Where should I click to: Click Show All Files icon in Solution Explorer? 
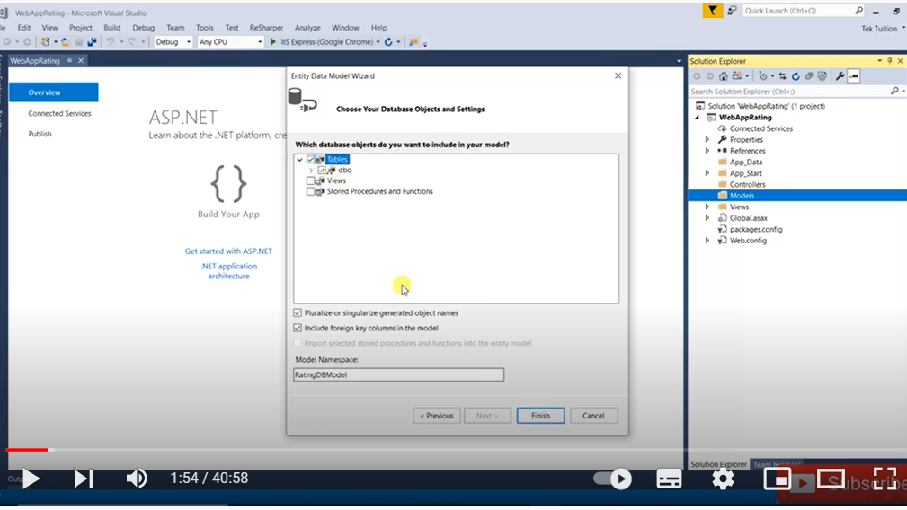(x=823, y=76)
